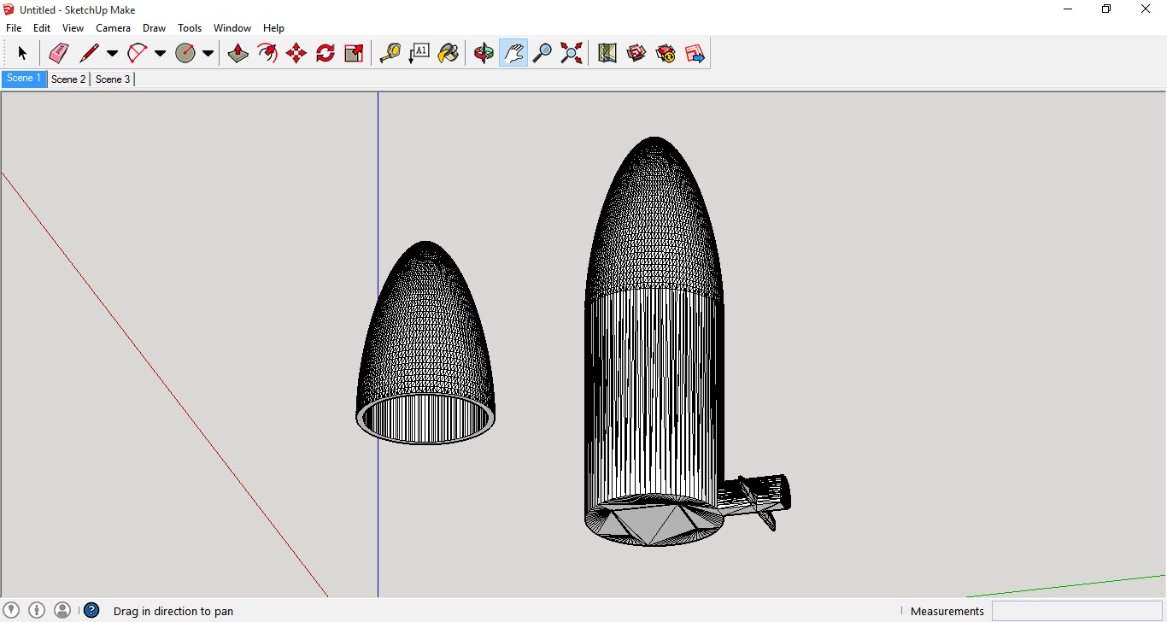
Task: Open the Help menu
Action: (273, 28)
